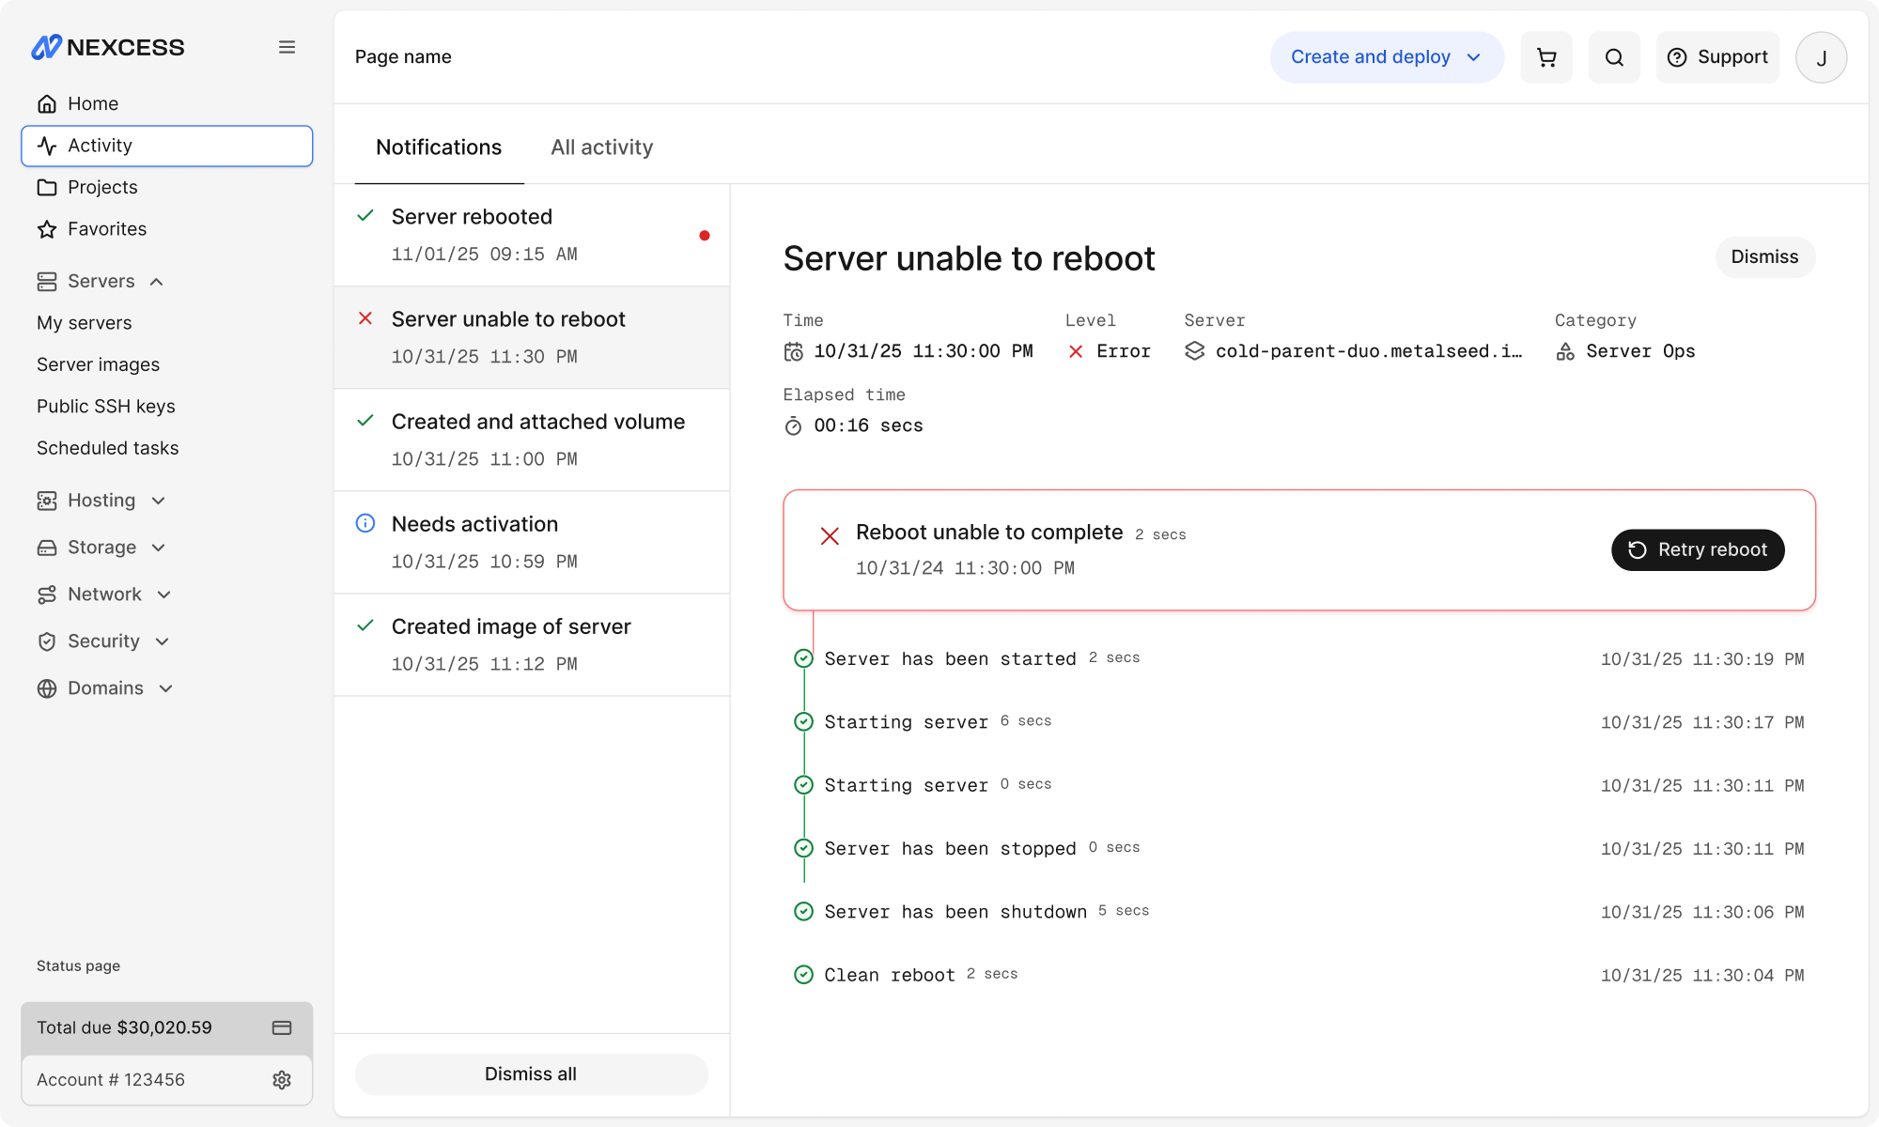Click the server stack icon beside cold-parent-duo
Image resolution: width=1879 pixels, height=1127 pixels.
click(1195, 351)
